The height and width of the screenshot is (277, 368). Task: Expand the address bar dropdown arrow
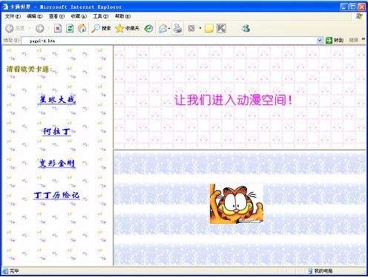pos(320,40)
